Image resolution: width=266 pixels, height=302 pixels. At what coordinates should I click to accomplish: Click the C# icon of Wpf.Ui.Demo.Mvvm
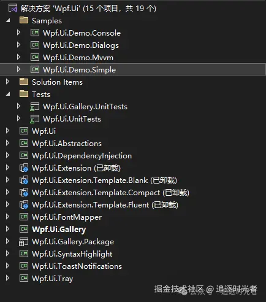pos(35,57)
